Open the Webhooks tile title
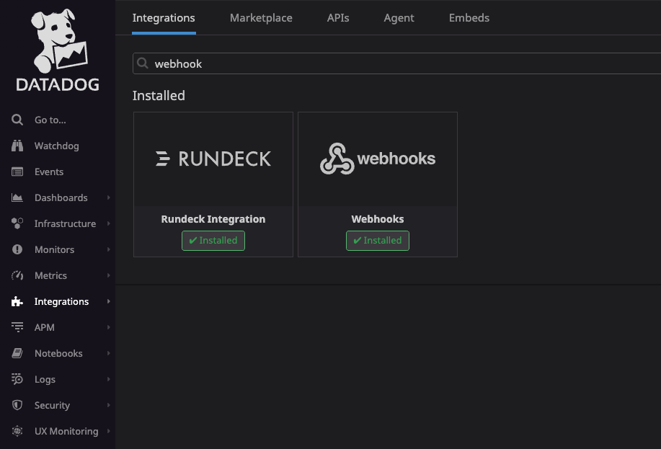Image resolution: width=661 pixels, height=449 pixels. 378,219
